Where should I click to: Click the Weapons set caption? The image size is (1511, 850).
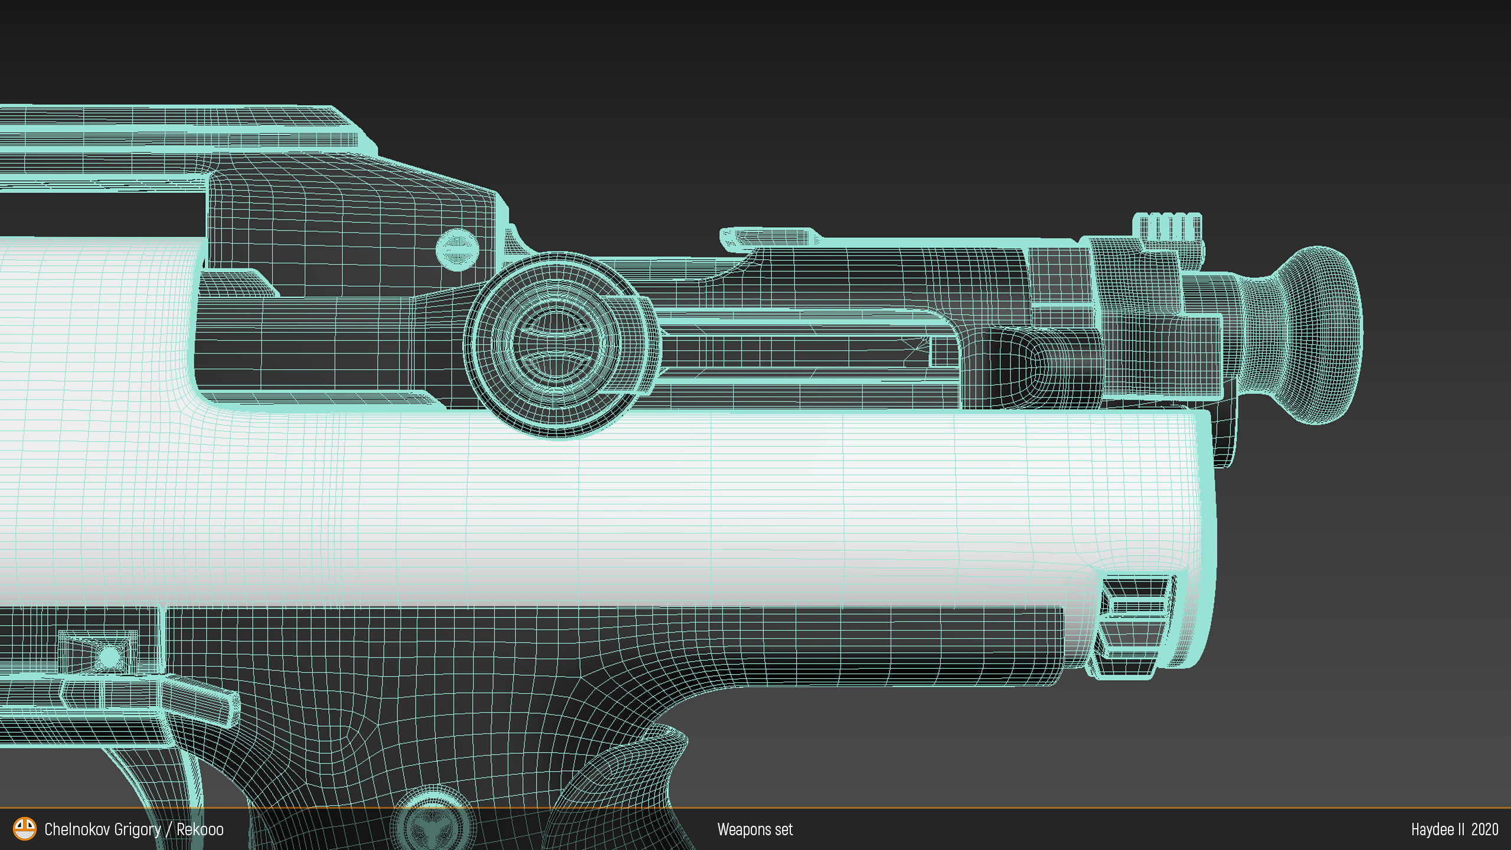(755, 829)
